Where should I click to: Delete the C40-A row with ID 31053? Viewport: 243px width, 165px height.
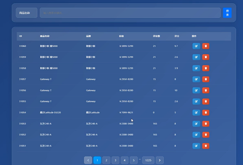[x=206, y=124]
